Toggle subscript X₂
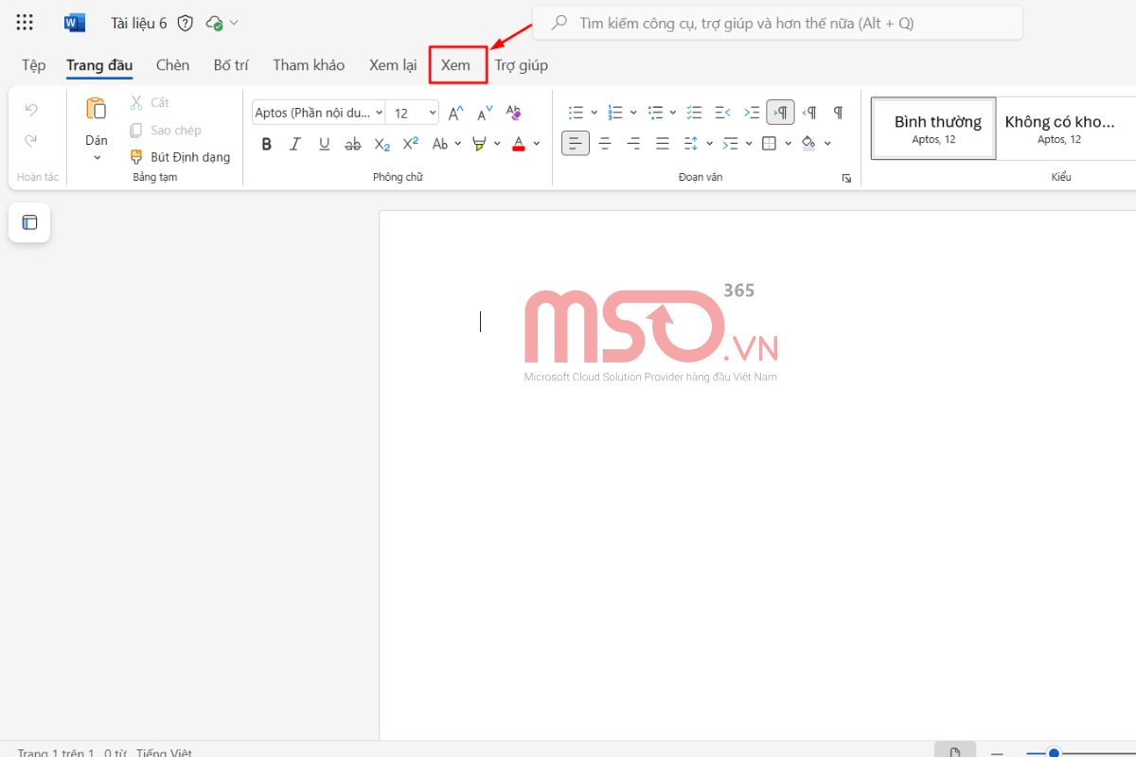The height and width of the screenshot is (757, 1136). [382, 144]
